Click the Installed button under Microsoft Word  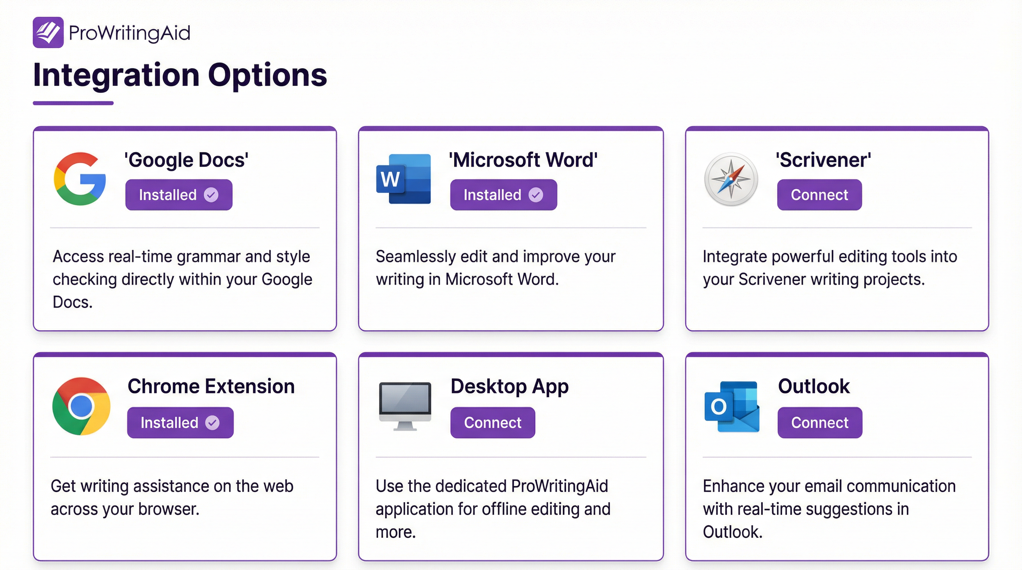[503, 194]
